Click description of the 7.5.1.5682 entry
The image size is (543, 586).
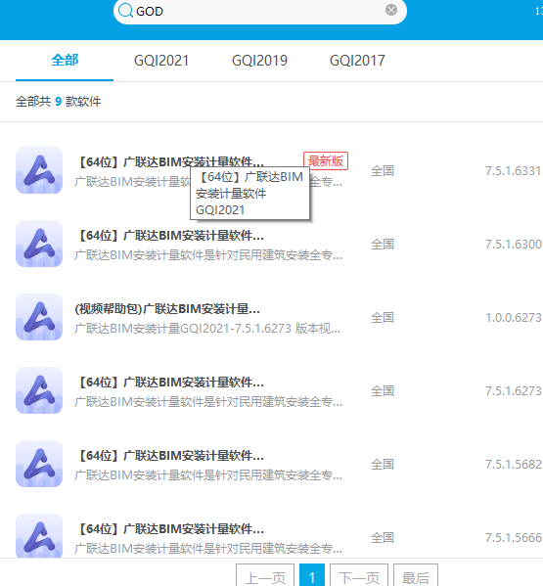coord(208,475)
